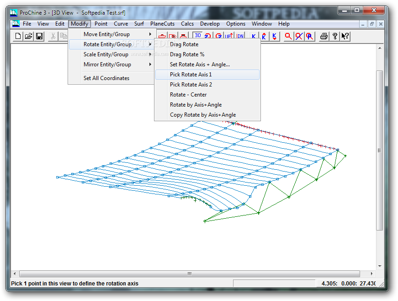Click the Cut scissors icon
Screen dimensions: 398x301
coord(53,36)
